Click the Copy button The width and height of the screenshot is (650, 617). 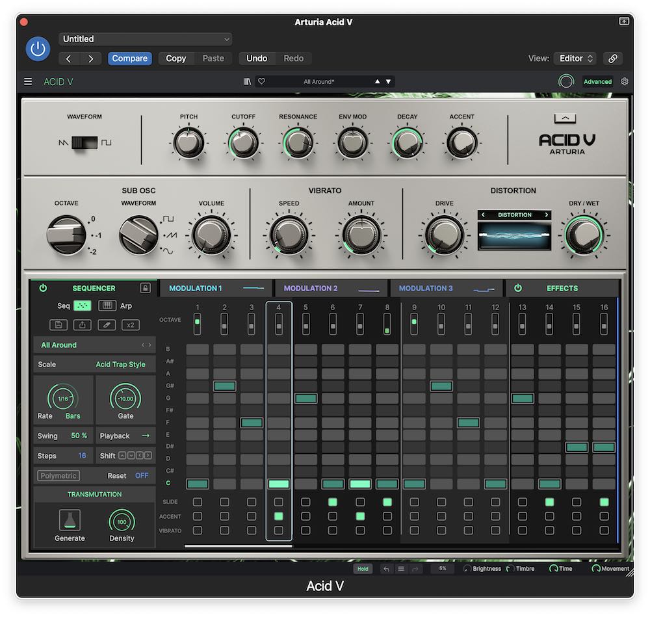[175, 59]
